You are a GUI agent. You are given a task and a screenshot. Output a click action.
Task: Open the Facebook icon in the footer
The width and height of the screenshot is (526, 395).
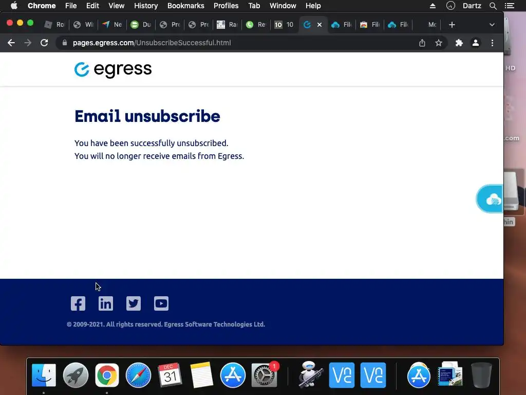78,303
